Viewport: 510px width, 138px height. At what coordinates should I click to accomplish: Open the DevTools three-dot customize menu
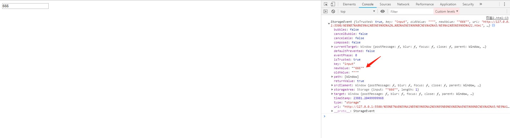(x=504, y=4)
